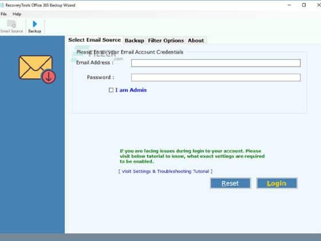Open the File menu
The width and height of the screenshot is (321, 241).
point(3,14)
